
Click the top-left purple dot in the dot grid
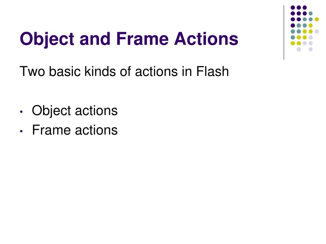coord(293,8)
